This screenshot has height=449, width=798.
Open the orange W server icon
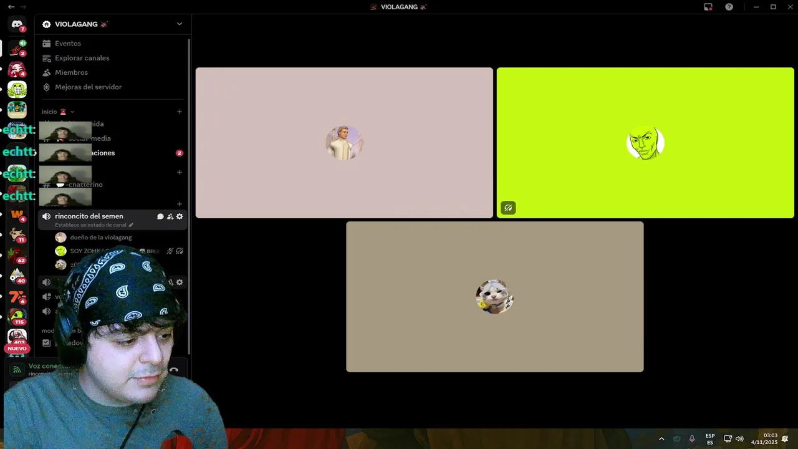pyautogui.click(x=17, y=214)
